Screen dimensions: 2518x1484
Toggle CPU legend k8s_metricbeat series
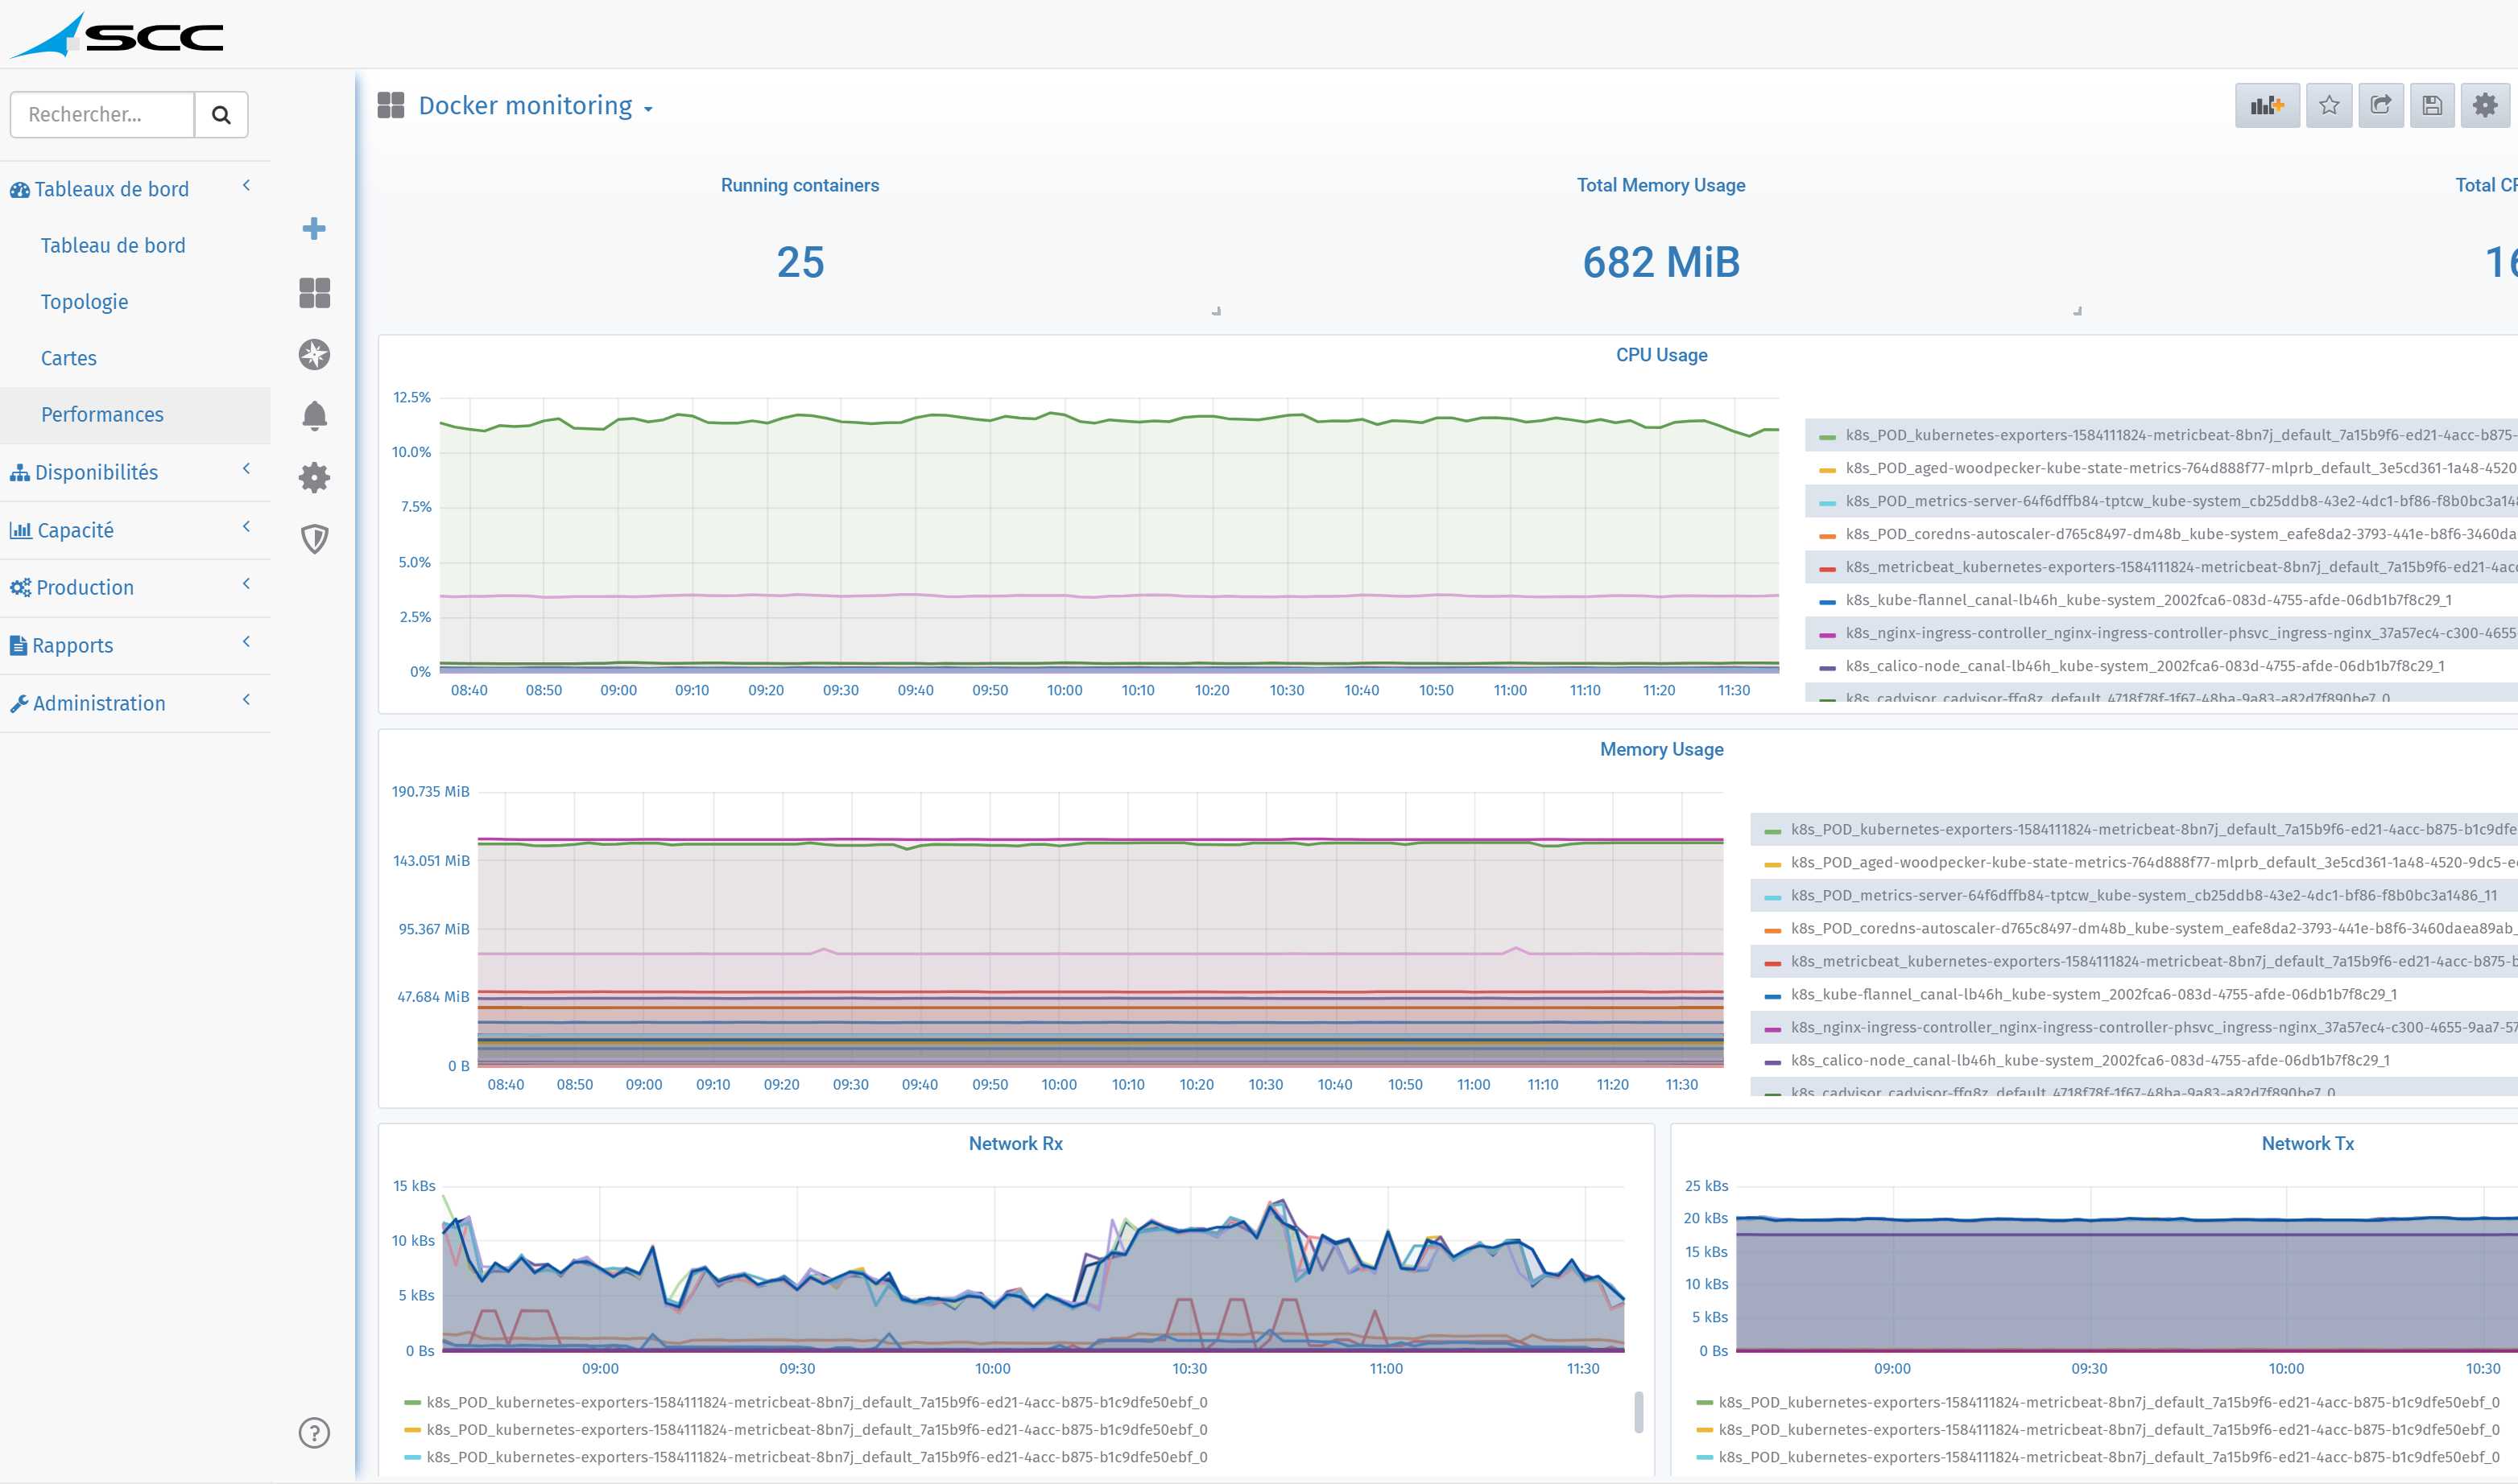click(2181, 568)
